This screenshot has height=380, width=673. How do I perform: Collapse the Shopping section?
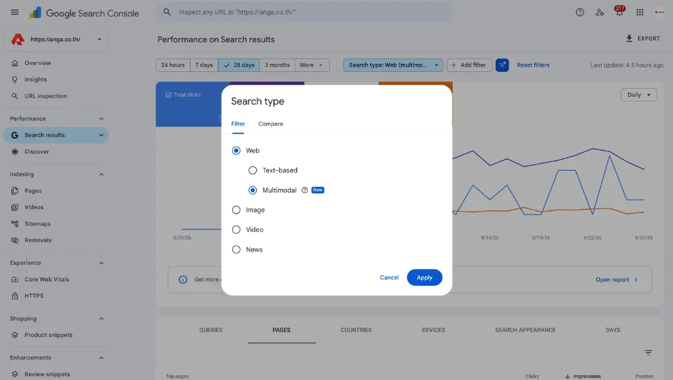tap(101, 319)
